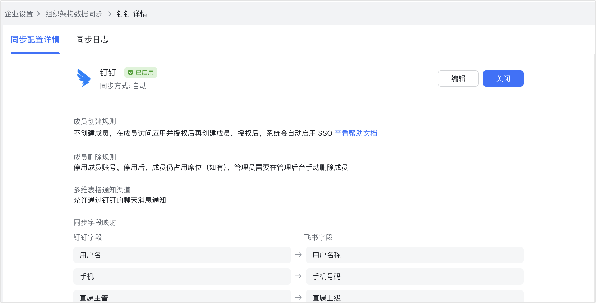Image resolution: width=596 pixels, height=303 pixels.
Task: Select the 直属上级 Feishu field
Action: (x=415, y=296)
